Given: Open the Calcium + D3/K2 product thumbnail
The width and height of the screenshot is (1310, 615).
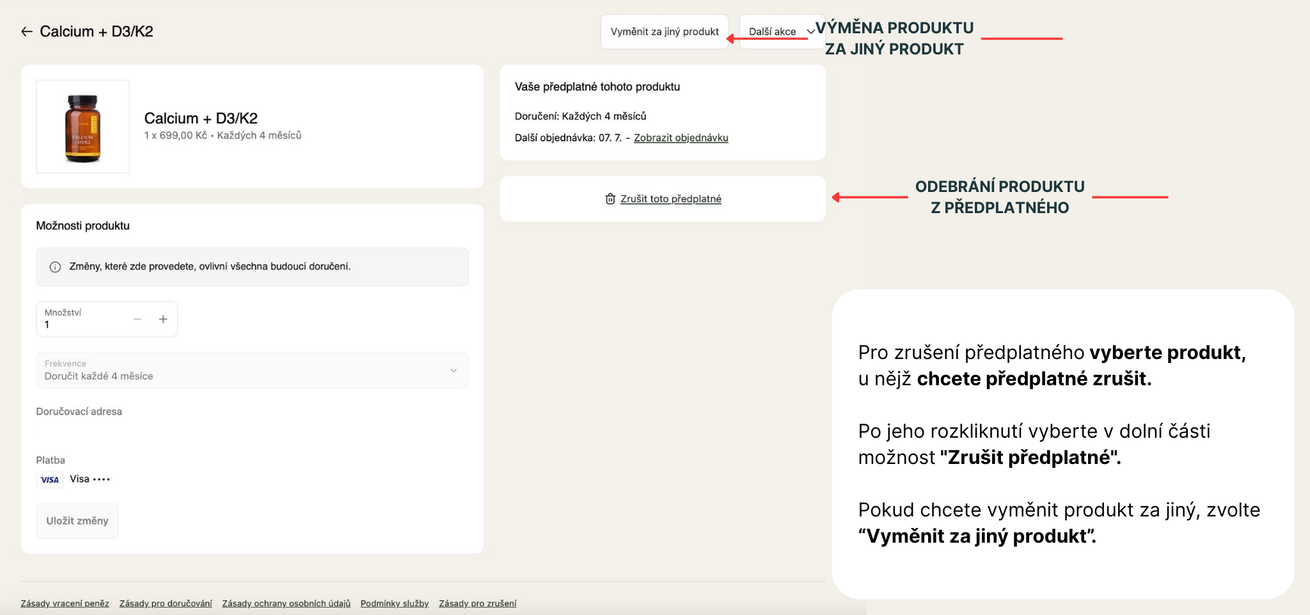Looking at the screenshot, I should point(83,127).
